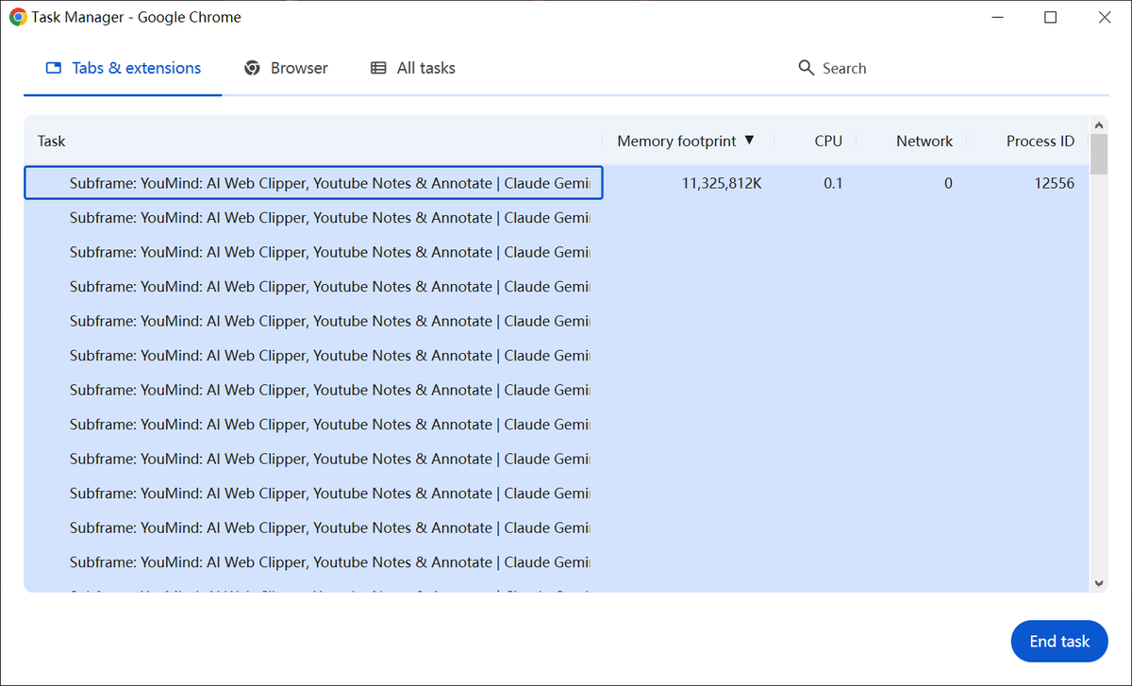Sort tasks by the Network column
1132x686 pixels.
click(924, 141)
